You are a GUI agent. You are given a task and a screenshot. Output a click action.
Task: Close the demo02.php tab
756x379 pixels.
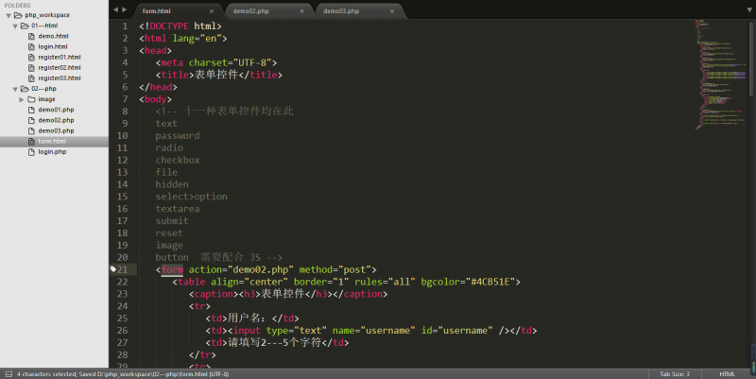(301, 11)
